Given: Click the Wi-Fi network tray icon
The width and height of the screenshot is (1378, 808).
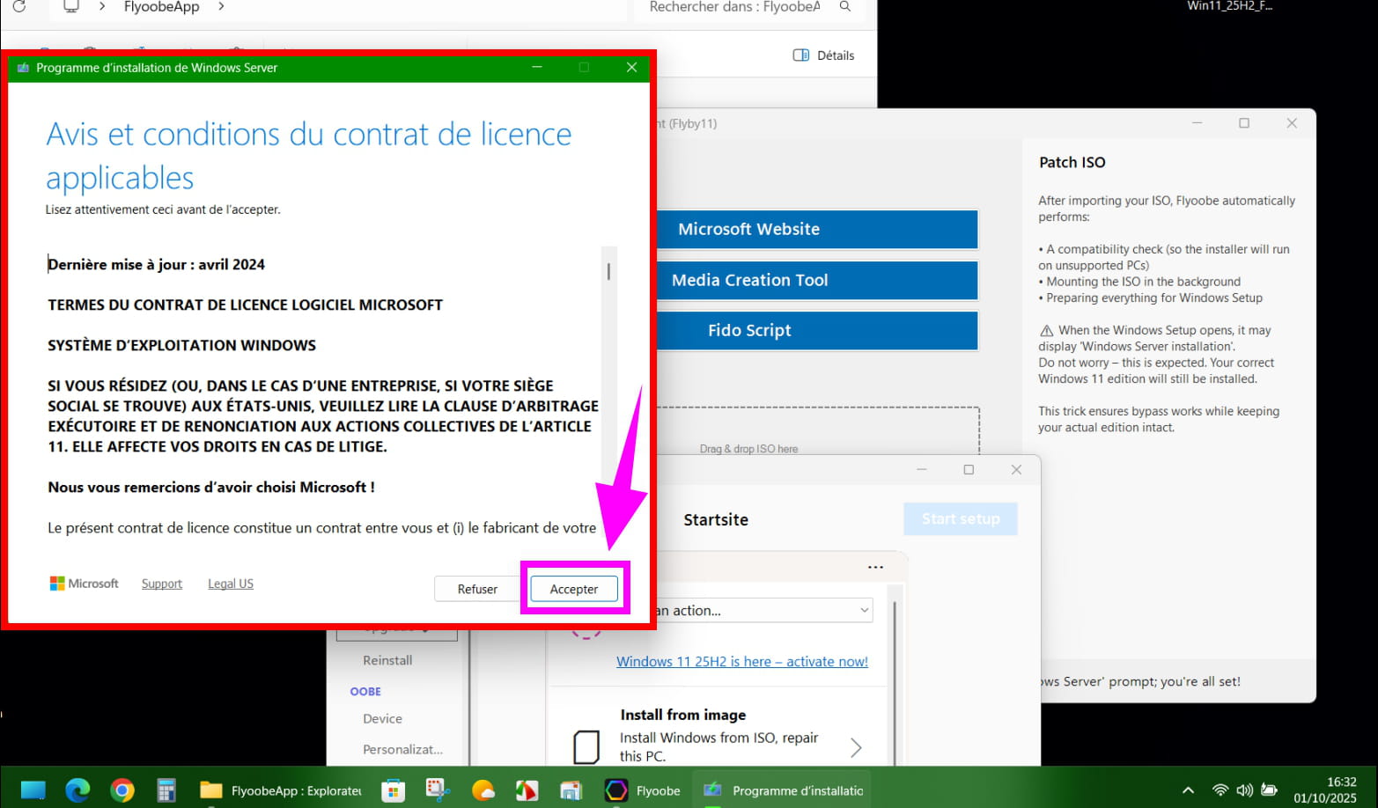Looking at the screenshot, I should pos(1220,790).
